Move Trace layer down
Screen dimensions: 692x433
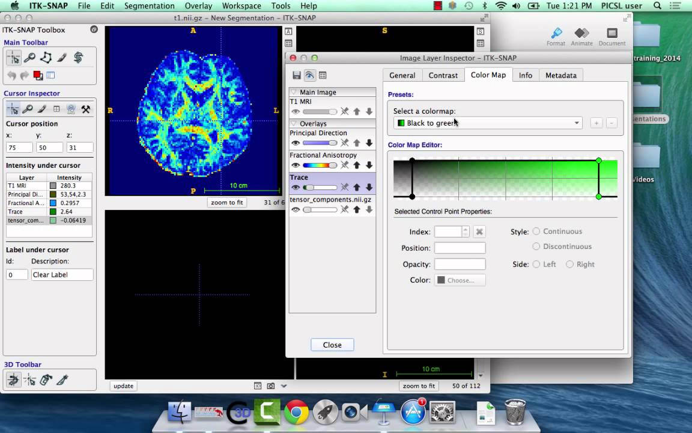coord(369,187)
